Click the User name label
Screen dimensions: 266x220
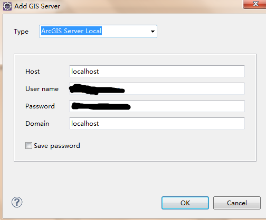point(42,89)
